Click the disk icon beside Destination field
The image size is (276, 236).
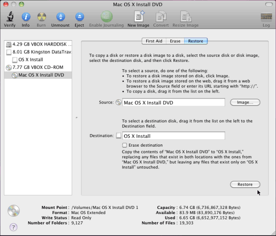coord(119,136)
